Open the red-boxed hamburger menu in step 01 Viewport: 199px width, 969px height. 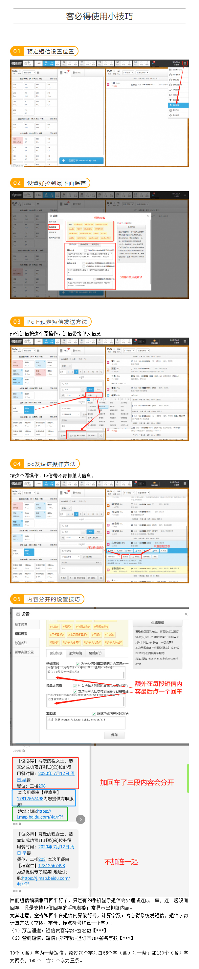(185, 63)
